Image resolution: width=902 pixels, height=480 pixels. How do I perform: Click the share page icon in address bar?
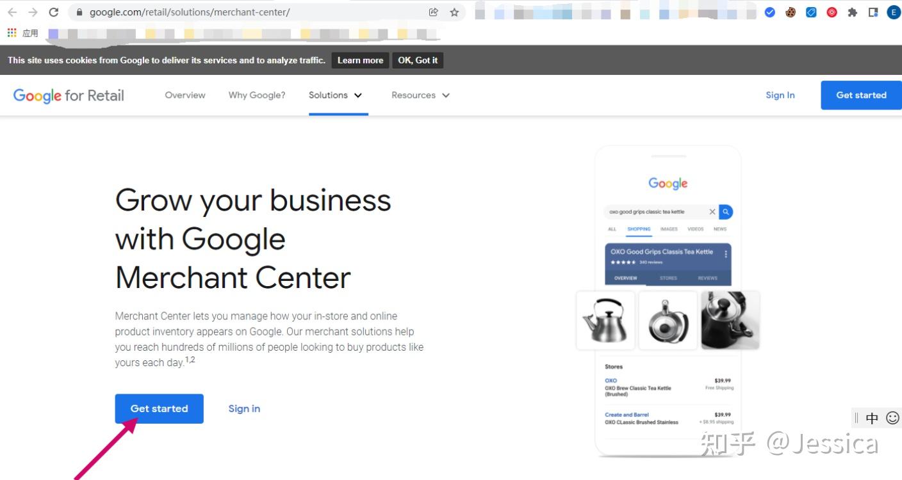[x=433, y=12]
